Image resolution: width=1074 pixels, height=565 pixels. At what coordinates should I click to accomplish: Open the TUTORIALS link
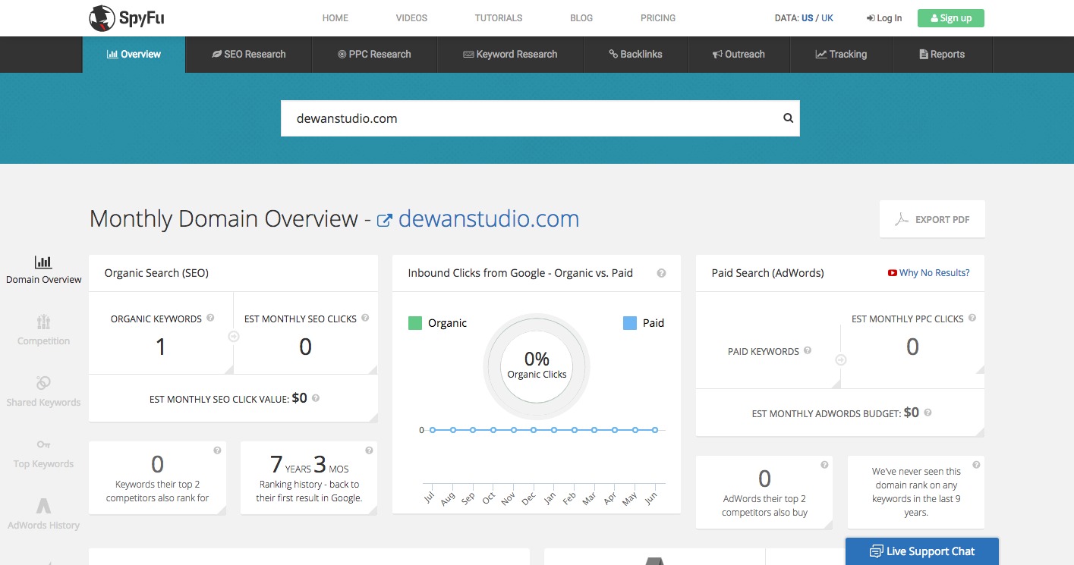coord(499,18)
